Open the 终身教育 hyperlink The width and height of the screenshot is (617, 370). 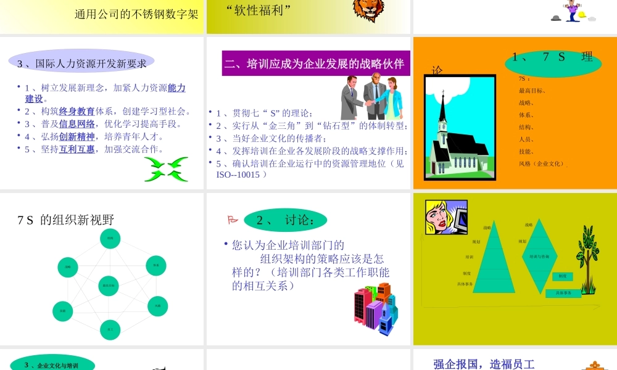point(77,112)
